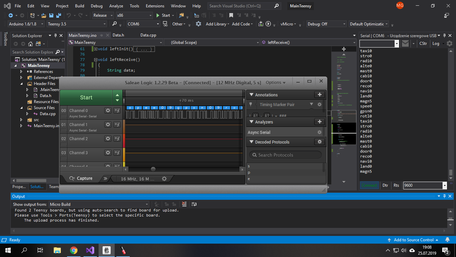Toggle the Rts serial line
This screenshot has width=456, height=257.
(x=396, y=185)
